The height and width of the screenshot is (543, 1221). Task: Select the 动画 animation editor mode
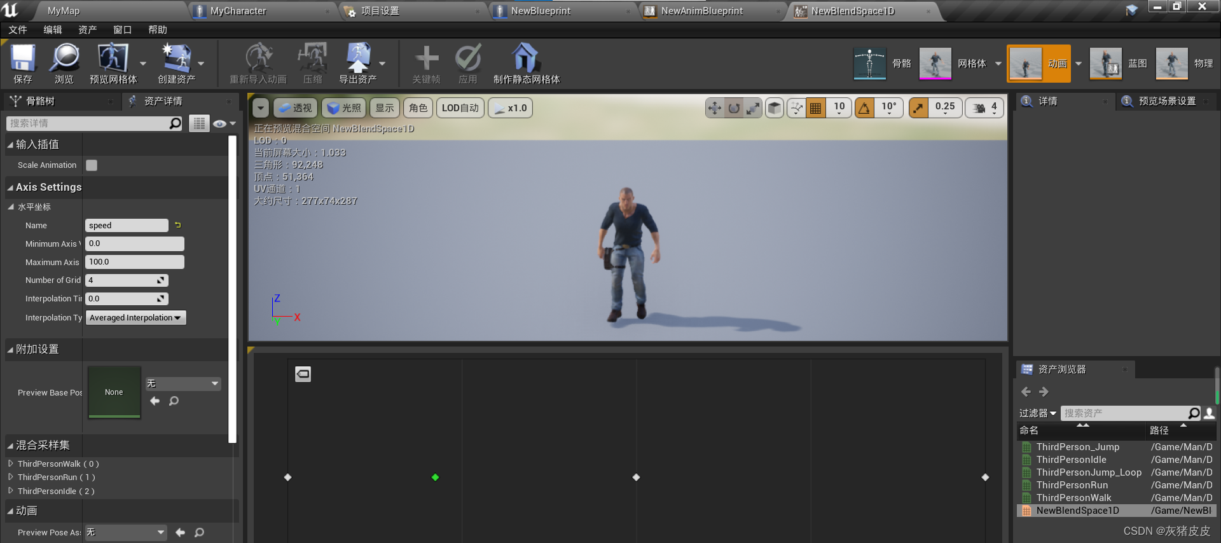point(1039,64)
